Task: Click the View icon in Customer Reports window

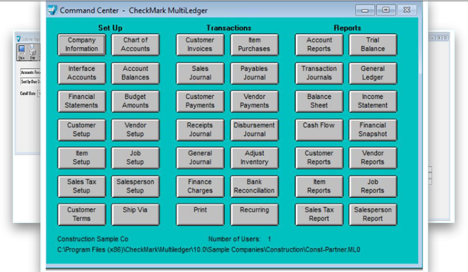Action: coord(22,52)
